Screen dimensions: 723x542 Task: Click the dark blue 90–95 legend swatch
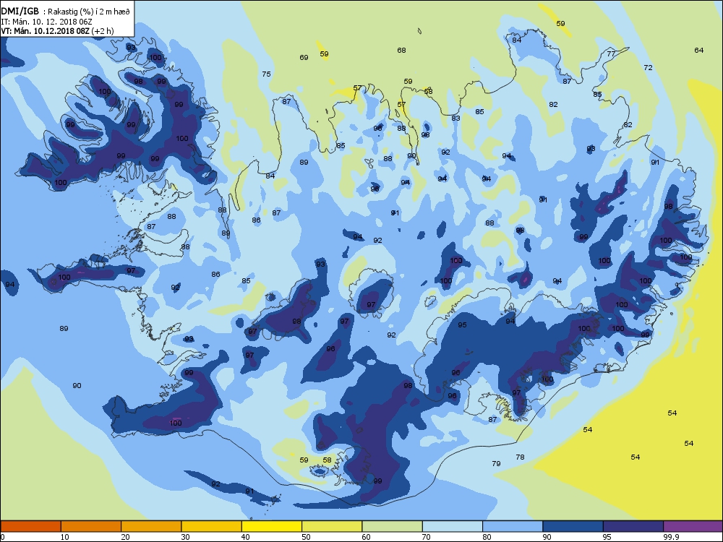coord(573,526)
